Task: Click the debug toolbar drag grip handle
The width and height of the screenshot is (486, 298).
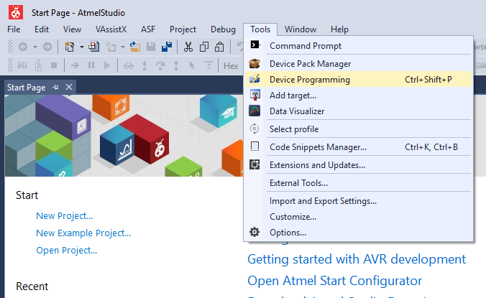Action: 10,65
